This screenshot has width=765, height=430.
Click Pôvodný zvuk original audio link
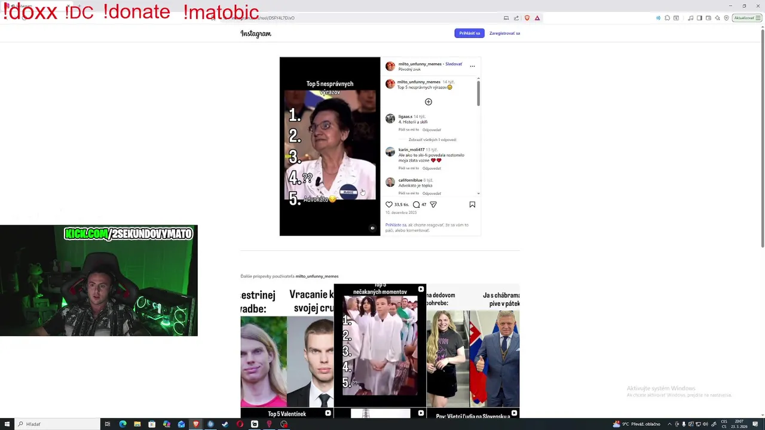[x=409, y=69]
